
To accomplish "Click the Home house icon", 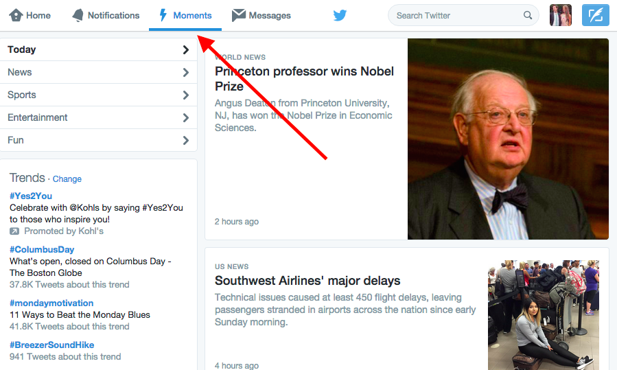I will click(x=16, y=15).
